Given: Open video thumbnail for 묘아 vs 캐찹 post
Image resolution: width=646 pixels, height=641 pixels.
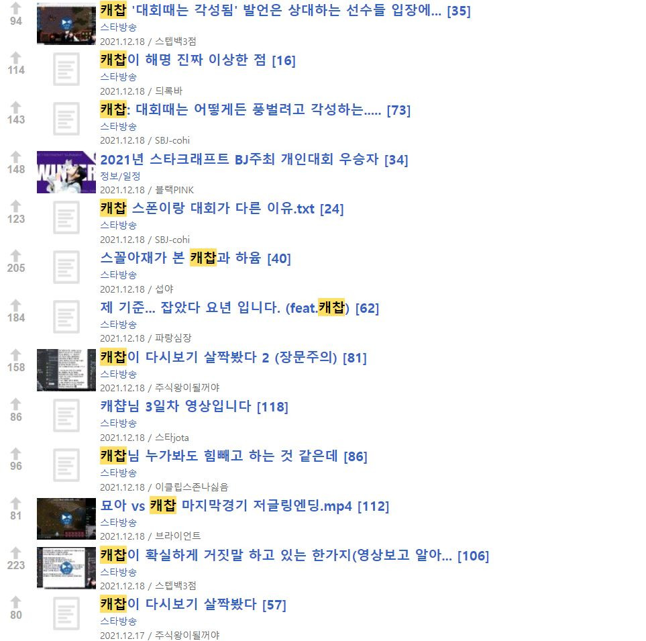Looking at the screenshot, I should point(66,519).
